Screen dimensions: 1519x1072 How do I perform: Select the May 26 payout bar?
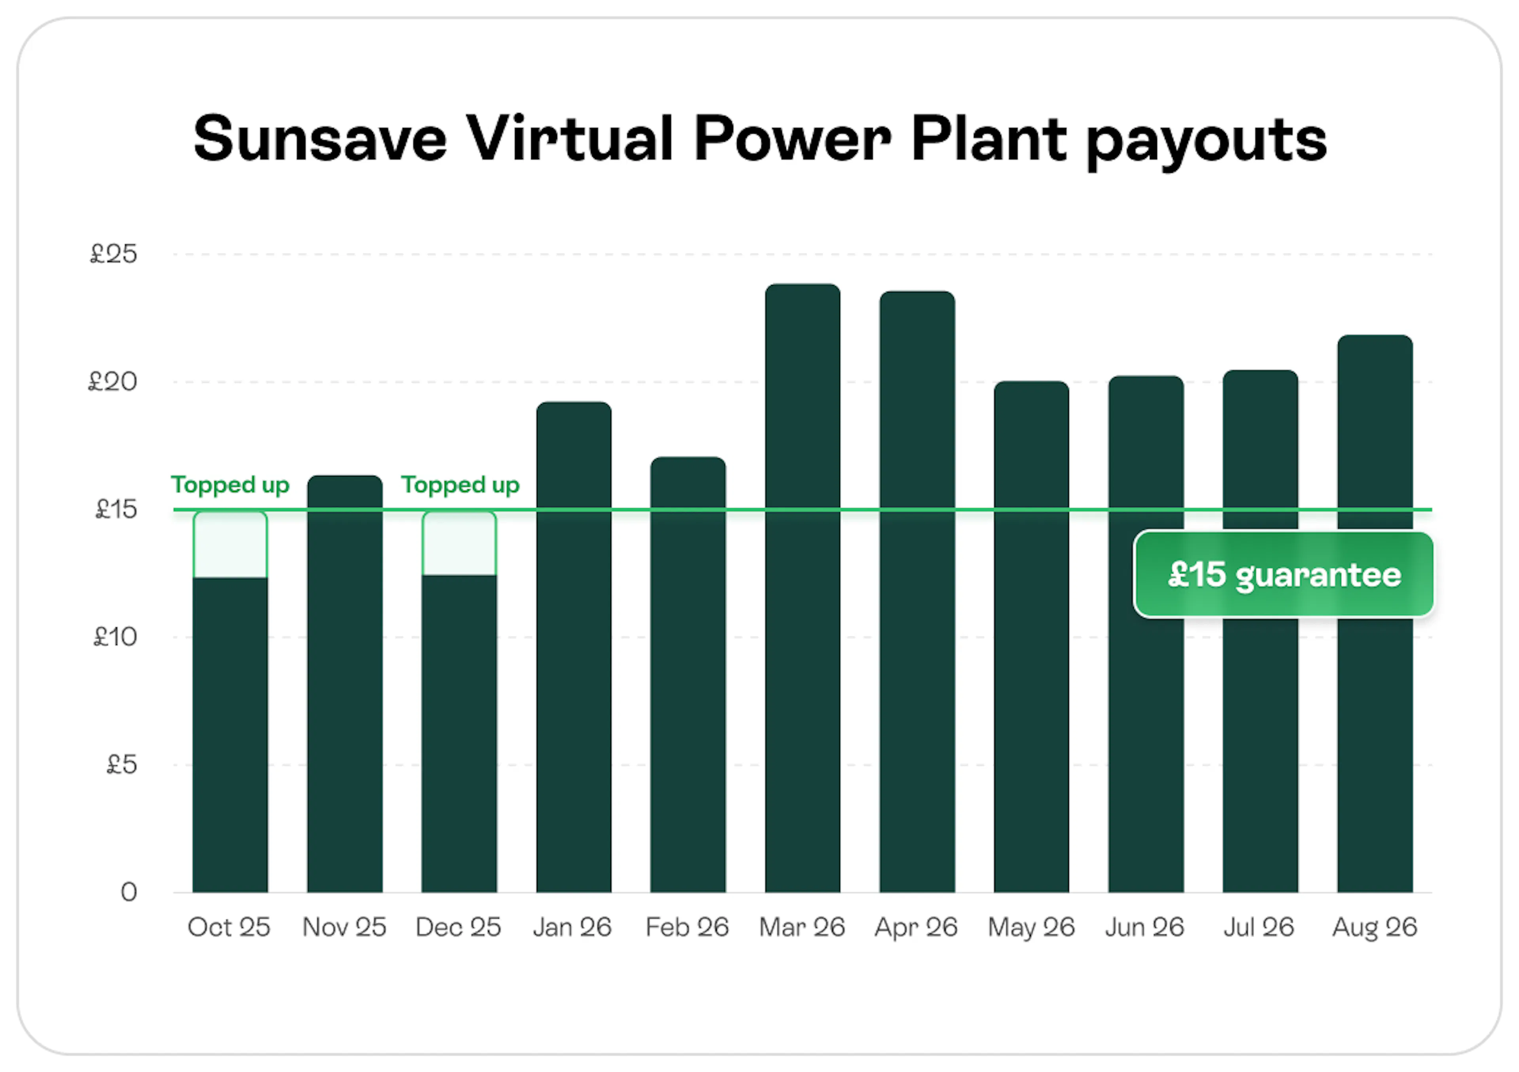[x=1031, y=637]
